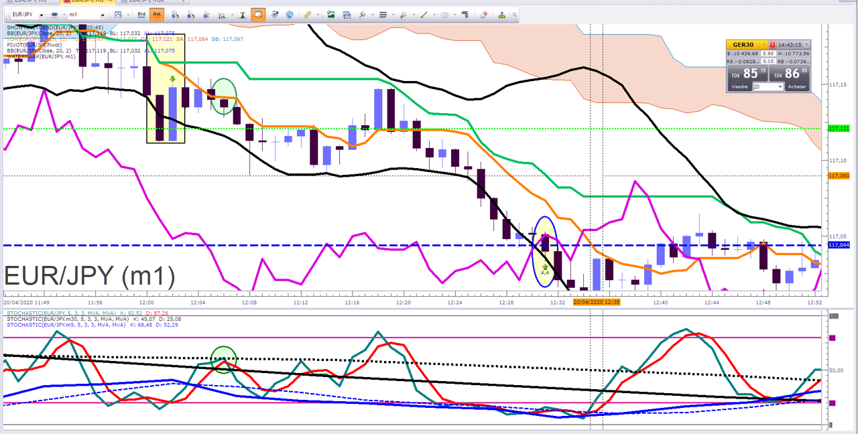Open the GER30 instrument dropdown
Viewport: 858px width, 434px height.
tap(764, 45)
